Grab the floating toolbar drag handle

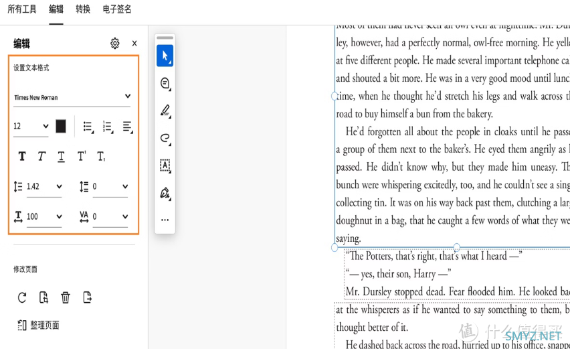pos(165,38)
